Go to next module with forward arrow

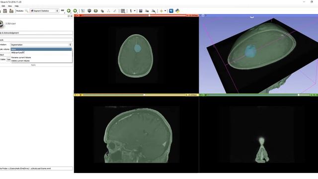coord(75,11)
